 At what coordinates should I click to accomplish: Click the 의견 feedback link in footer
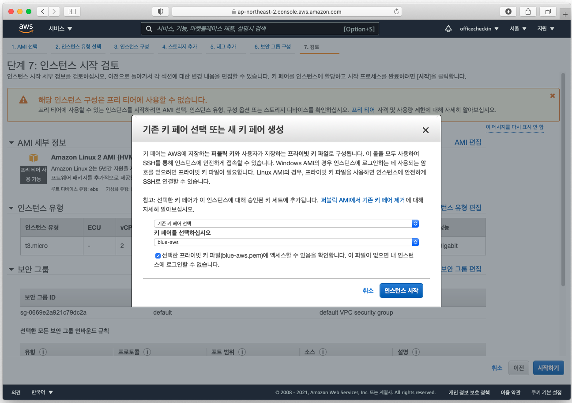click(x=16, y=392)
